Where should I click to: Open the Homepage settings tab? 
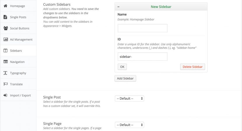[x=18, y=6]
